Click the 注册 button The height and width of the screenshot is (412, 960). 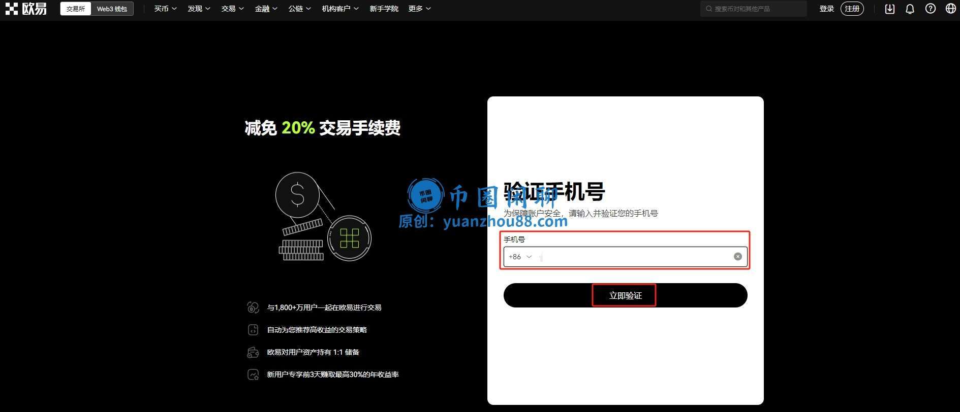pos(852,9)
